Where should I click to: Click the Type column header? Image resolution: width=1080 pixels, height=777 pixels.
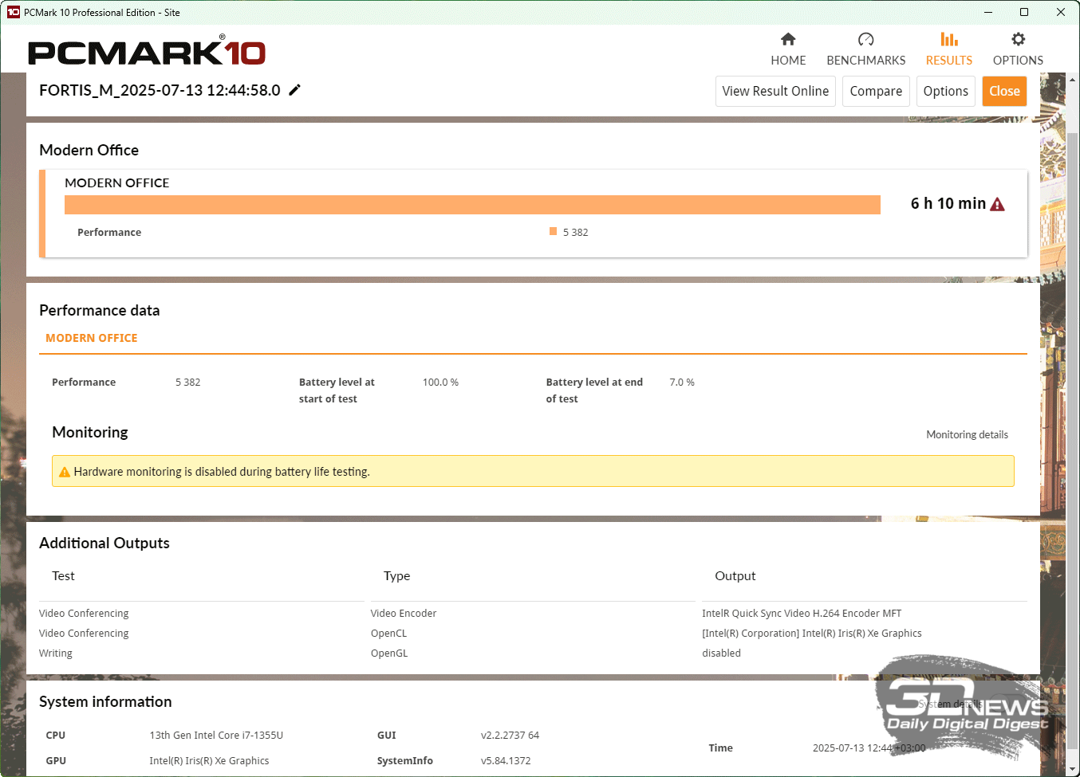pos(396,576)
